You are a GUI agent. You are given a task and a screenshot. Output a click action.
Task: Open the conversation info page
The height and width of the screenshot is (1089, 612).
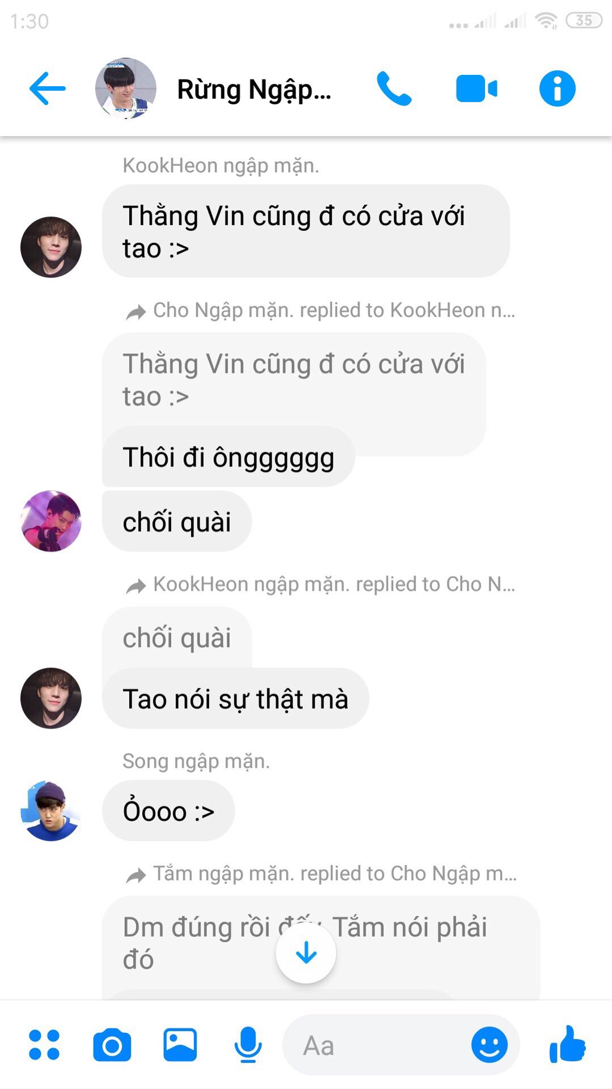(557, 88)
